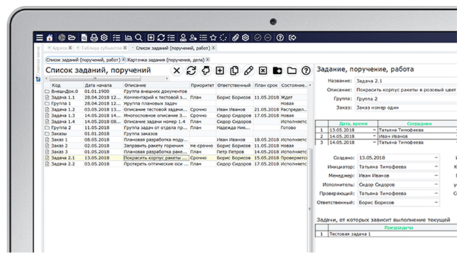Click the checkmark circle icon in top toolbar
The height and width of the screenshot is (253, 457).
pyautogui.click(x=258, y=38)
